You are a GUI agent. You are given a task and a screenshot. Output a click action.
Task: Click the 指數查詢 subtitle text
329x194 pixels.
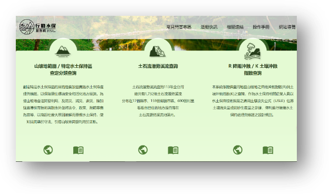click(253, 73)
